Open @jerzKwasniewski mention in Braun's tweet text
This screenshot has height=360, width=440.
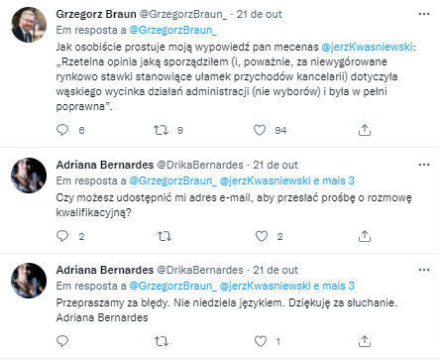coord(367,47)
